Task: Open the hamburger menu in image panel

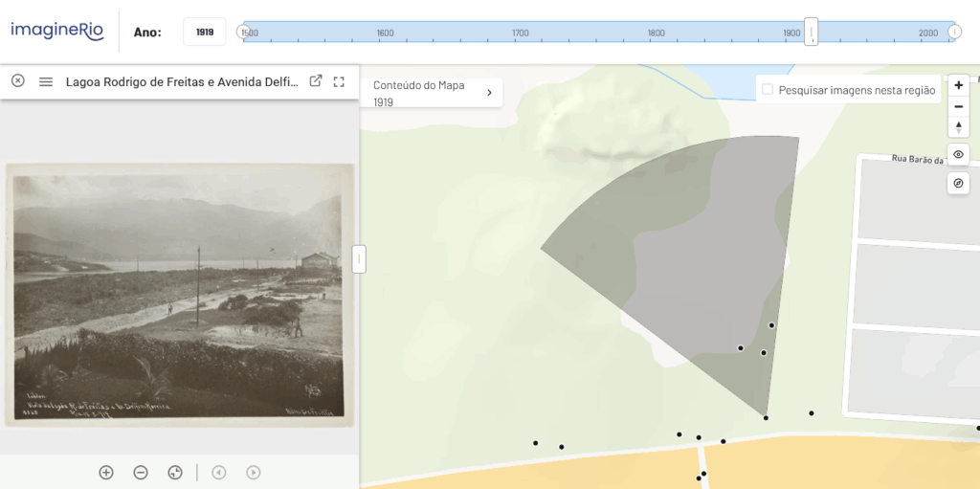Action: pyautogui.click(x=45, y=81)
